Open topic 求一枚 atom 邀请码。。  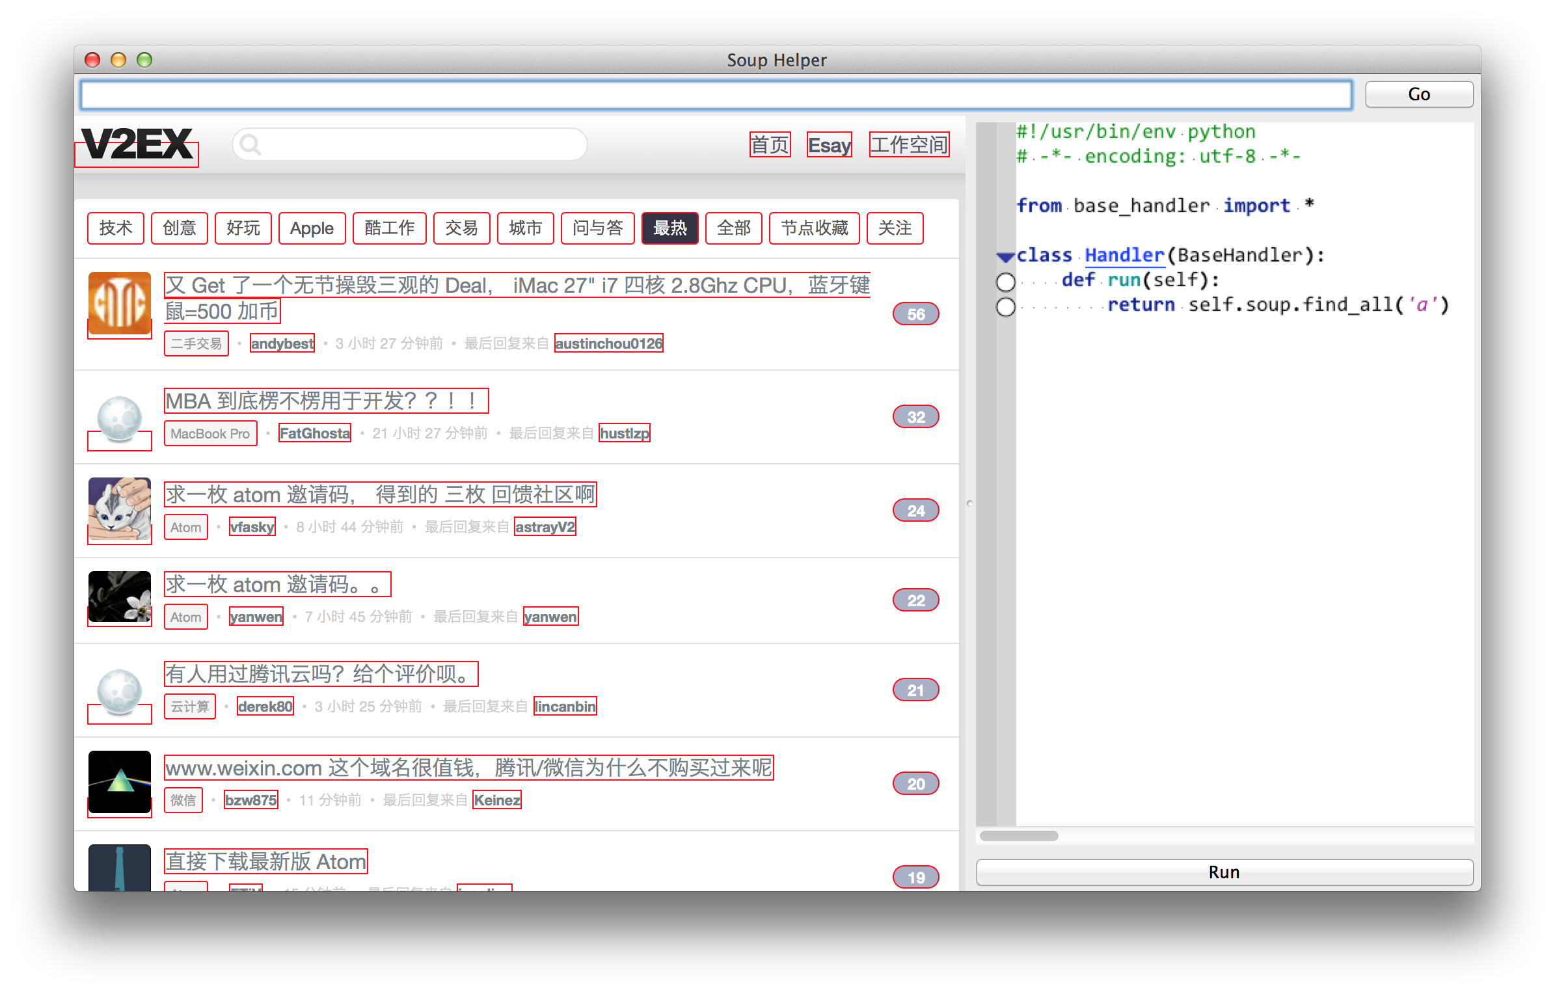point(278,584)
